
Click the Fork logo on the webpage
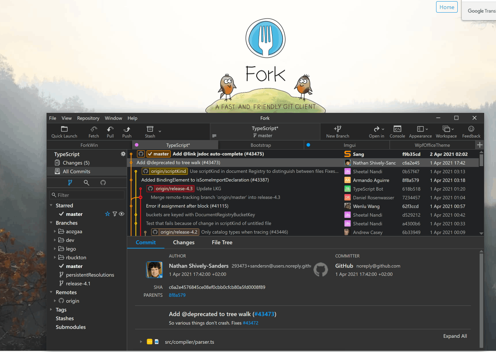click(265, 38)
